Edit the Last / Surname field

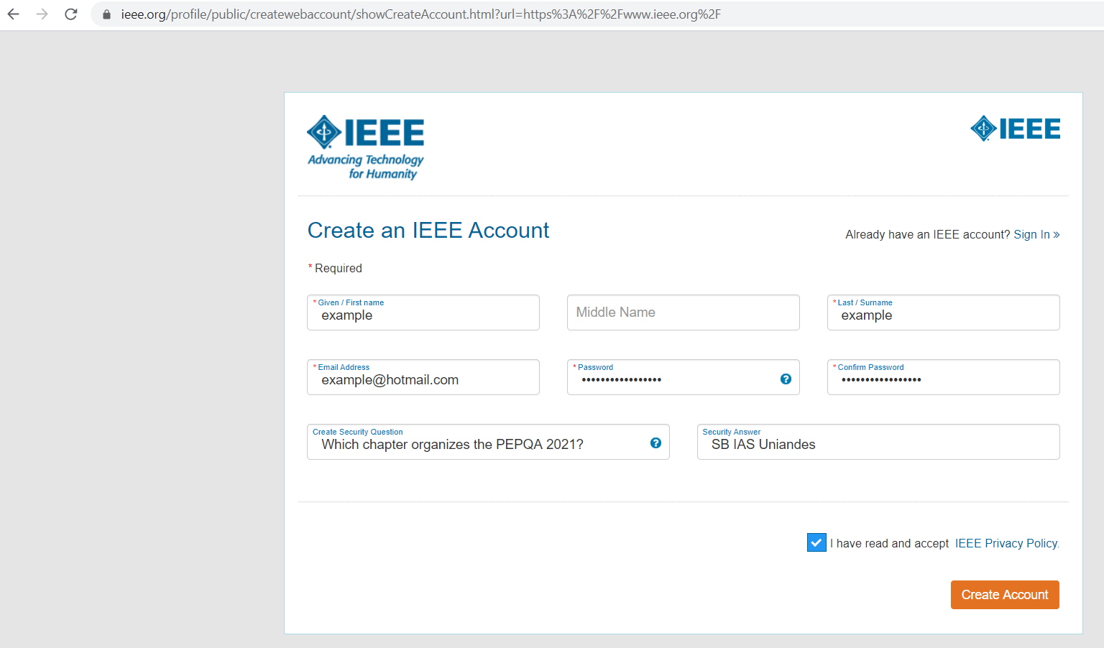pos(944,313)
